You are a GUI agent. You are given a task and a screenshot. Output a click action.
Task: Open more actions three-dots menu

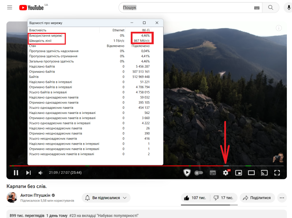pos(282,198)
